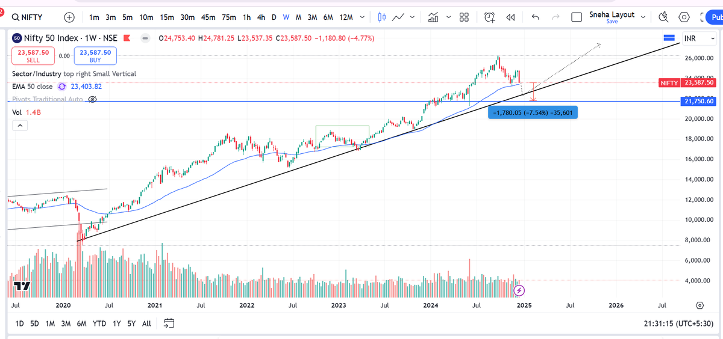Select the W weekly timeframe
The image size is (723, 339).
pyautogui.click(x=286, y=17)
